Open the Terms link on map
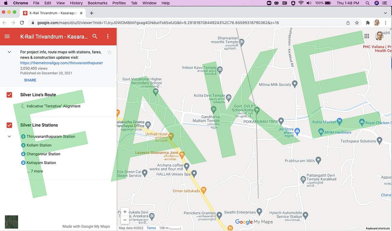 pos(151,228)
